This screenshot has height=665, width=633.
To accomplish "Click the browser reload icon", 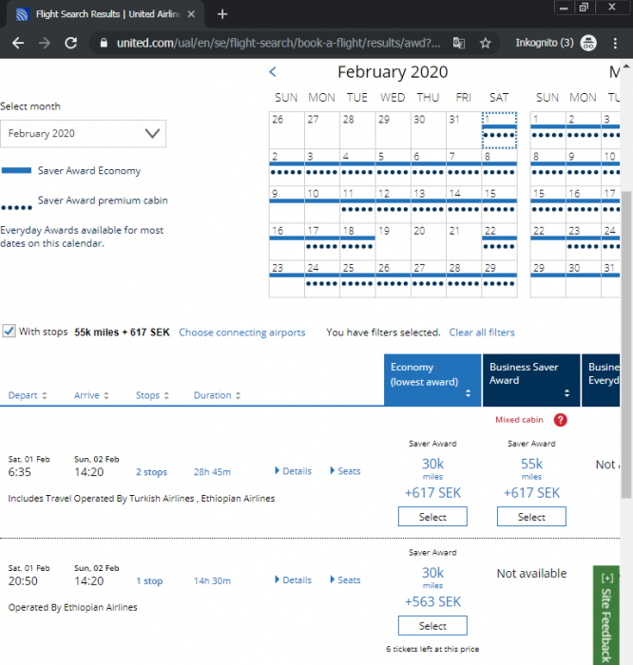I will click(71, 43).
